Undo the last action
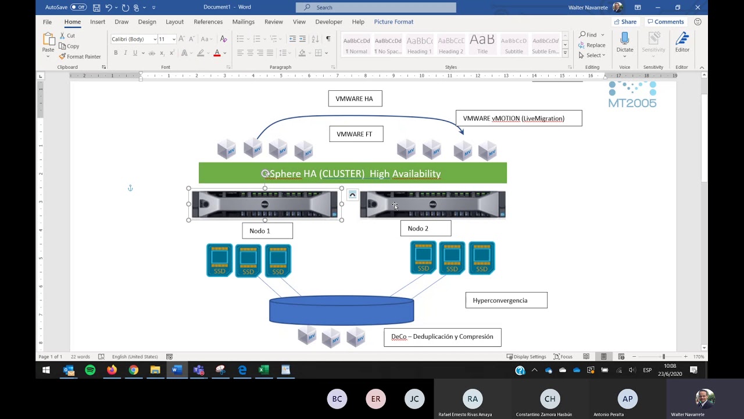Viewport: 744px width, 419px height. pyautogui.click(x=109, y=8)
